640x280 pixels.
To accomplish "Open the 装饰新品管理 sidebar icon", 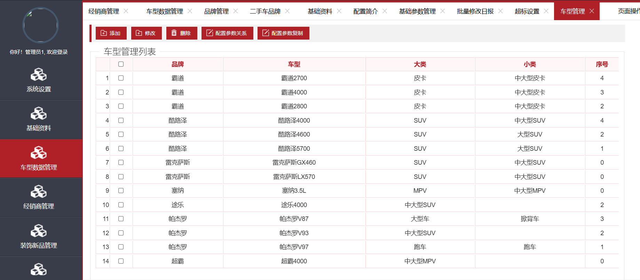I will tap(39, 231).
